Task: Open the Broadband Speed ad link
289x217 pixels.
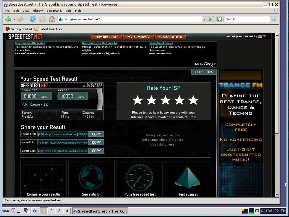Action: click(x=161, y=43)
